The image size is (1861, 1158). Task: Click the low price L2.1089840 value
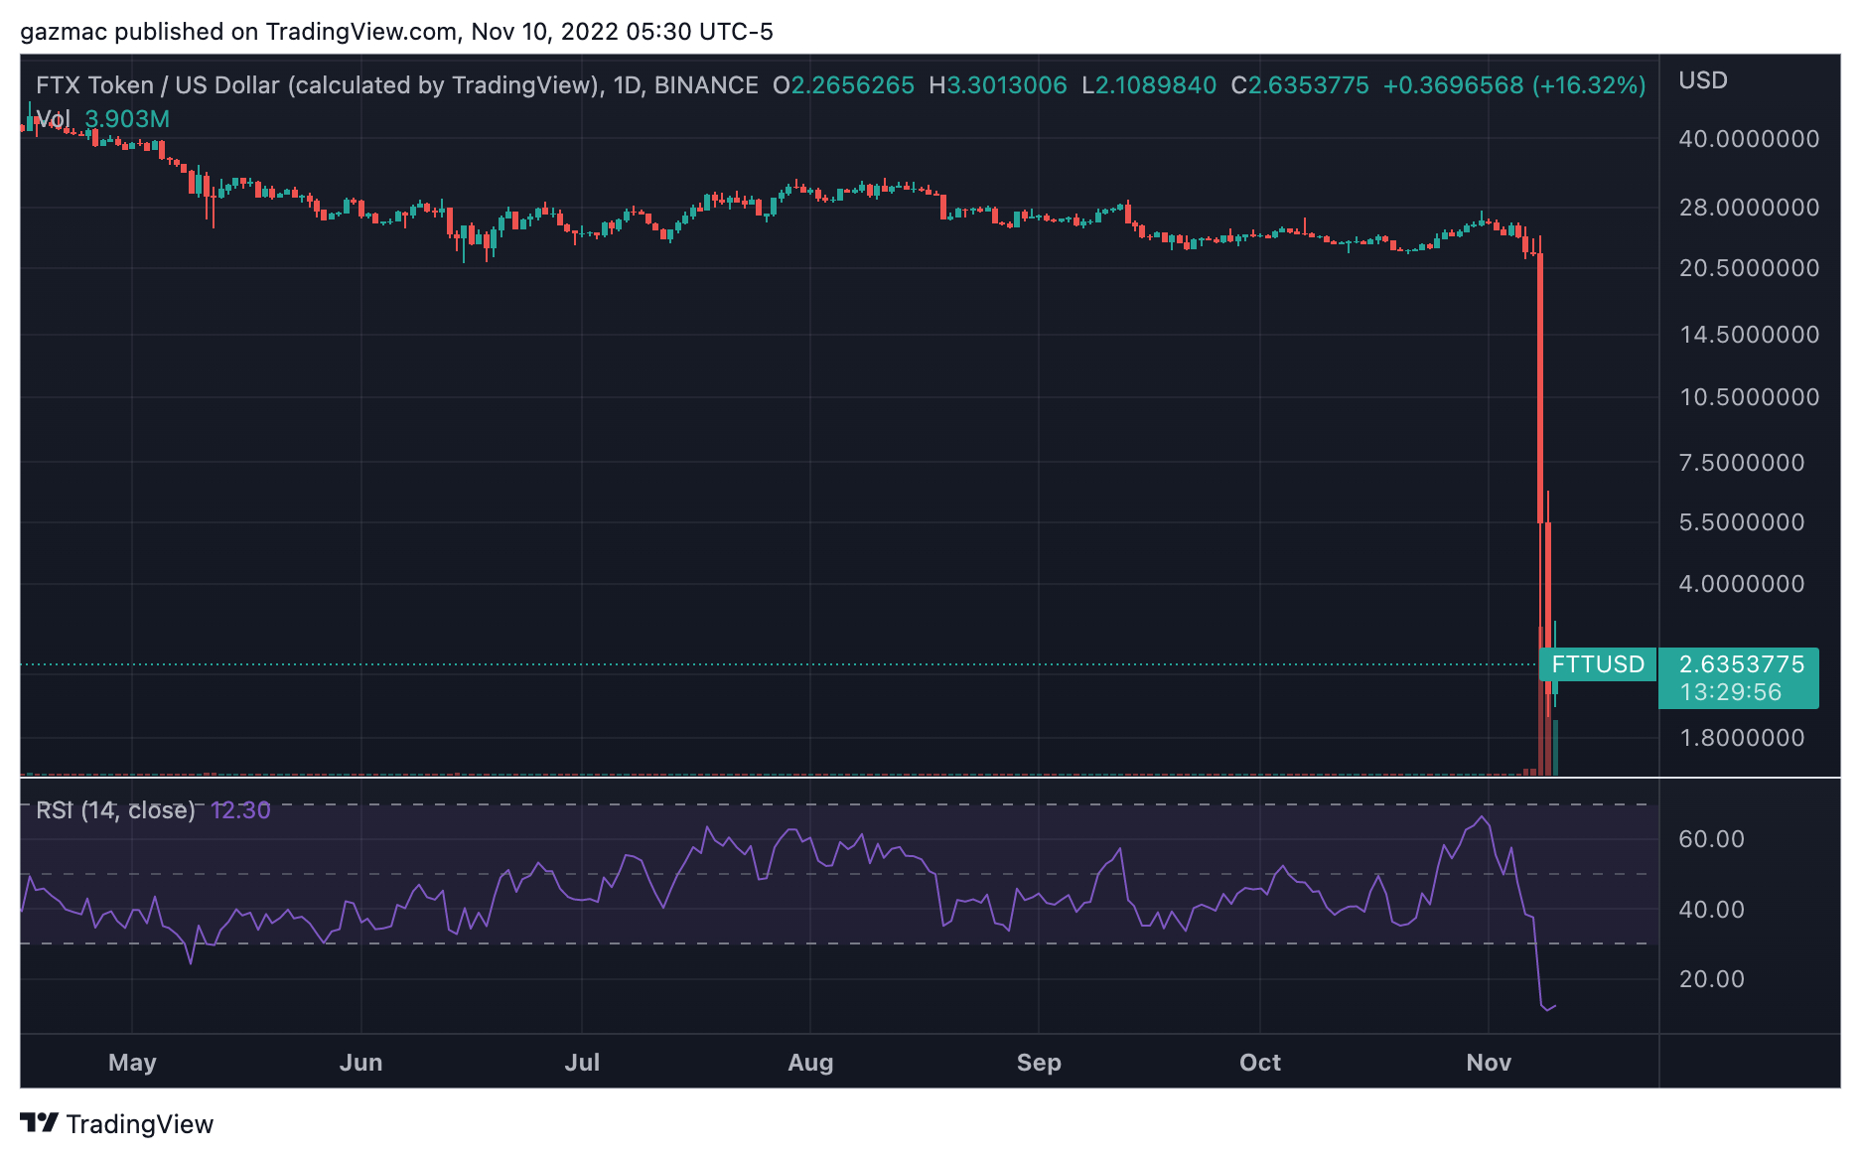tap(1149, 85)
